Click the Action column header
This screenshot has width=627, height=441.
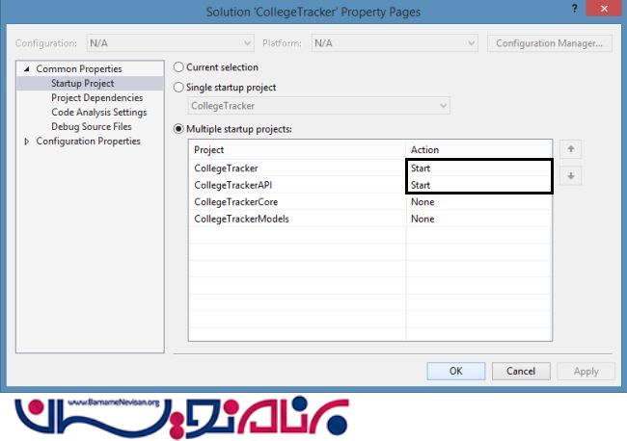(x=479, y=149)
